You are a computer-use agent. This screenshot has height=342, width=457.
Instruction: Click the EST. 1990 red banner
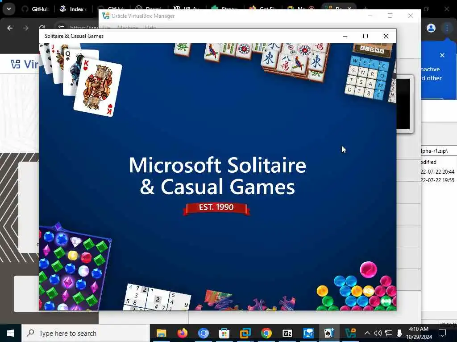[216, 208]
